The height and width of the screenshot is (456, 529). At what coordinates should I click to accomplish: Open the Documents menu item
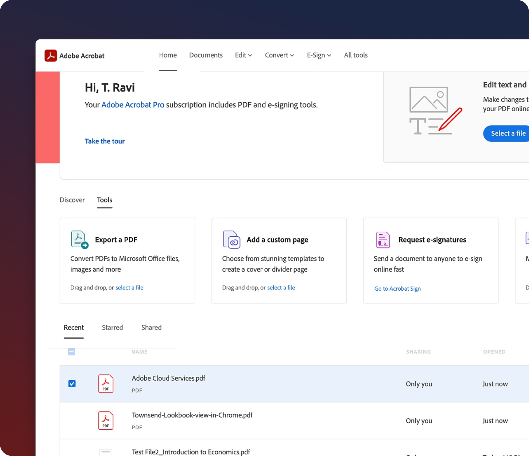(x=206, y=55)
